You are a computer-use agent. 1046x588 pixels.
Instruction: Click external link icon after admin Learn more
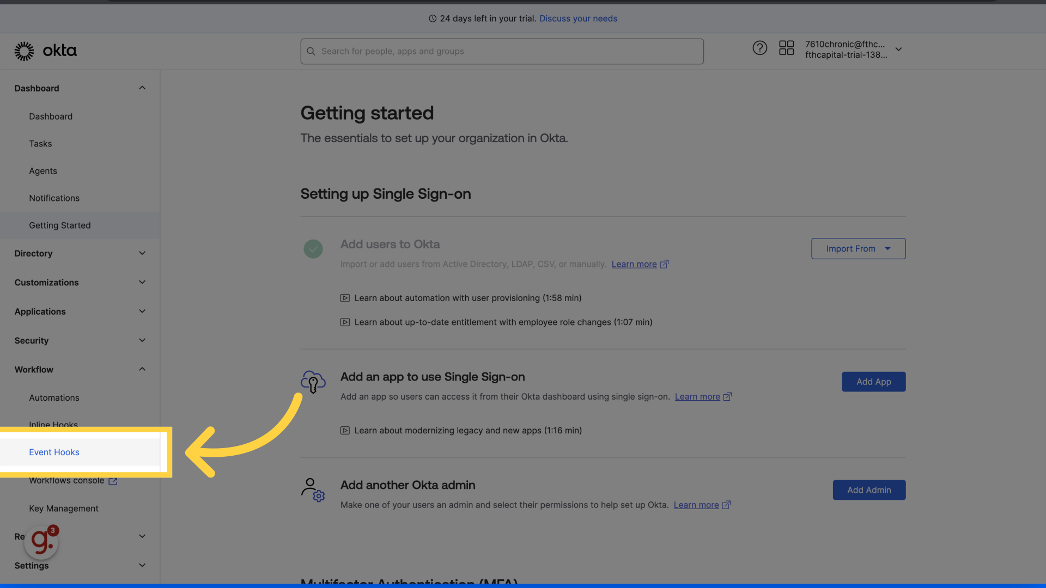[x=726, y=505]
